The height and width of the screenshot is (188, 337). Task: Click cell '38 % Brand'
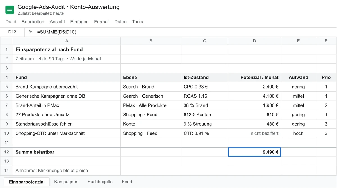pyautogui.click(x=204, y=105)
